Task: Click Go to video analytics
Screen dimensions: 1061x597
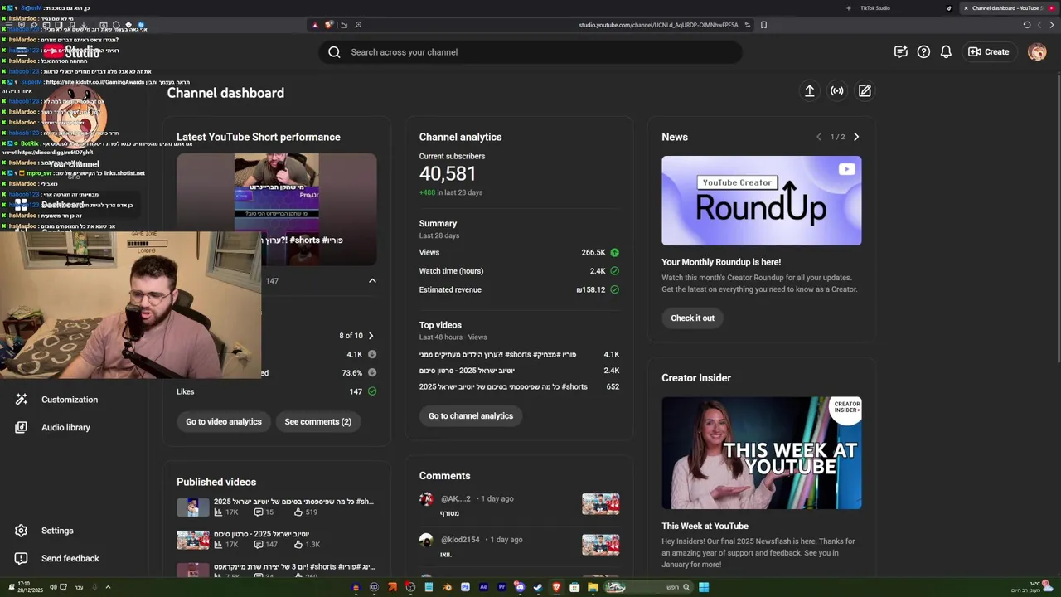Action: [x=224, y=422]
